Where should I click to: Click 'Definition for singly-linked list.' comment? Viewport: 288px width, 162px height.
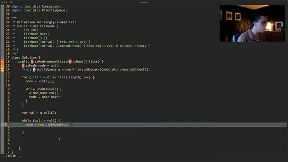pos(47,22)
